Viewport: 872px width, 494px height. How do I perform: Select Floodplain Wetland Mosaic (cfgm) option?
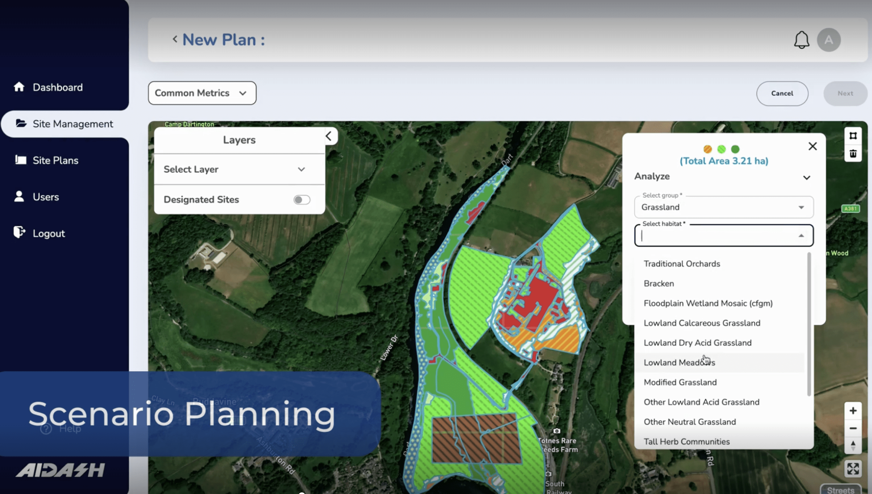click(719, 303)
